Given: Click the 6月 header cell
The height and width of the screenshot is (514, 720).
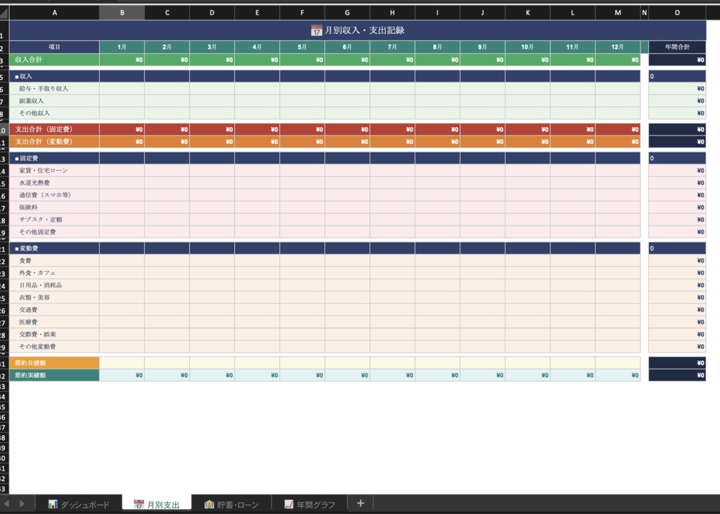Looking at the screenshot, I should pos(347,47).
